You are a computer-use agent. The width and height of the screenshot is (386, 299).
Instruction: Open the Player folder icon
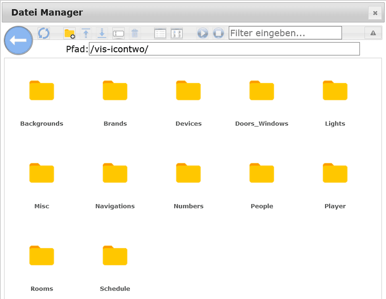335,173
